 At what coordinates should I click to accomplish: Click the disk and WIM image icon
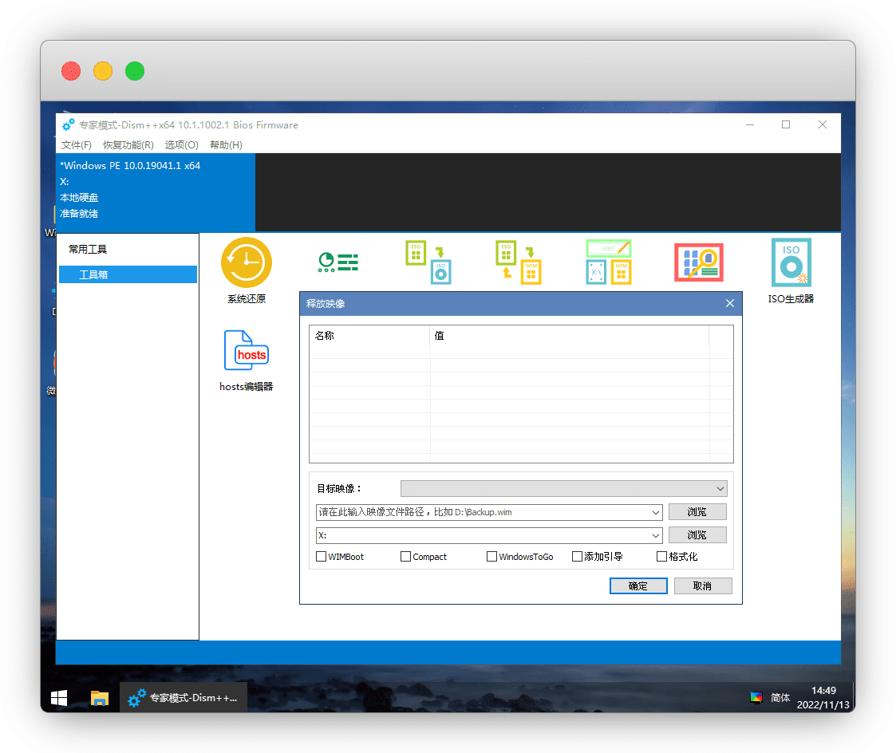608,262
